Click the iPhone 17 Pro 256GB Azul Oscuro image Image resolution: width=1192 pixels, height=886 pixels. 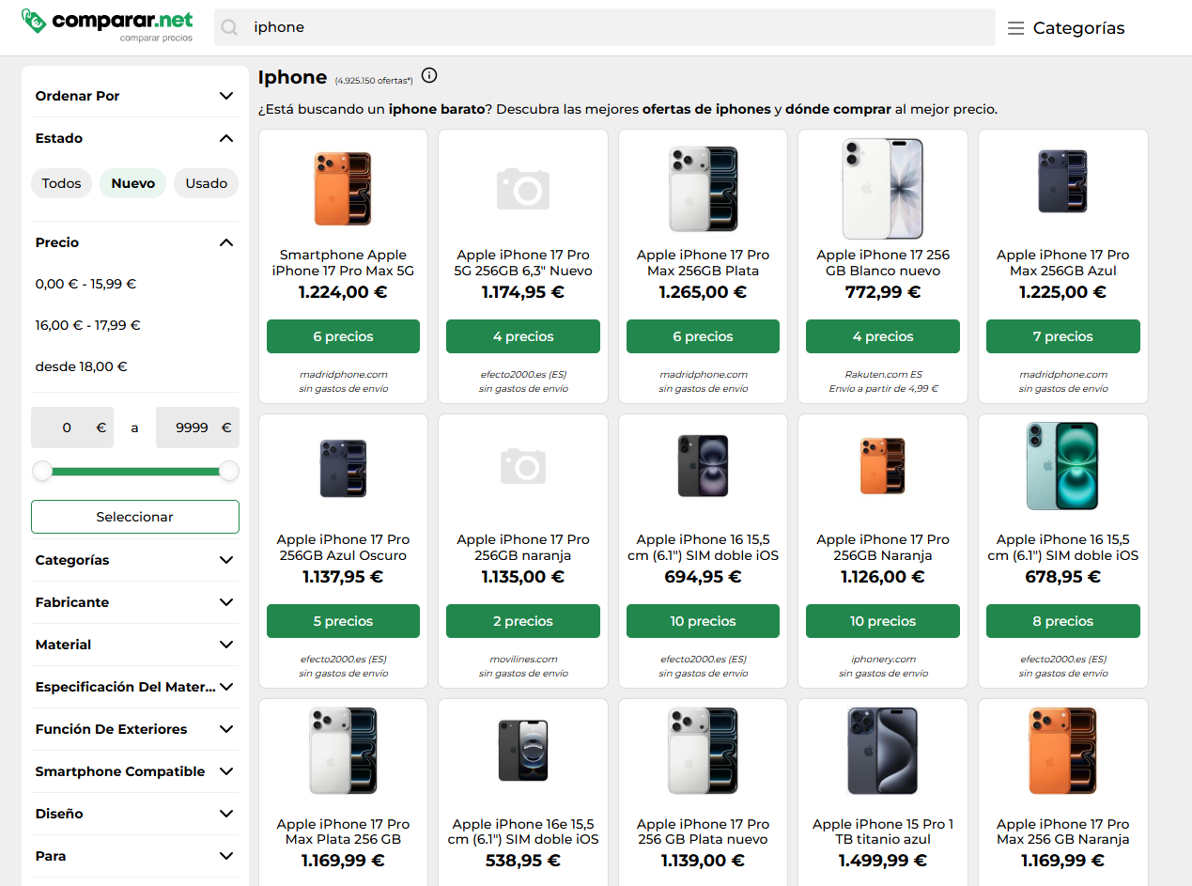[x=343, y=467]
